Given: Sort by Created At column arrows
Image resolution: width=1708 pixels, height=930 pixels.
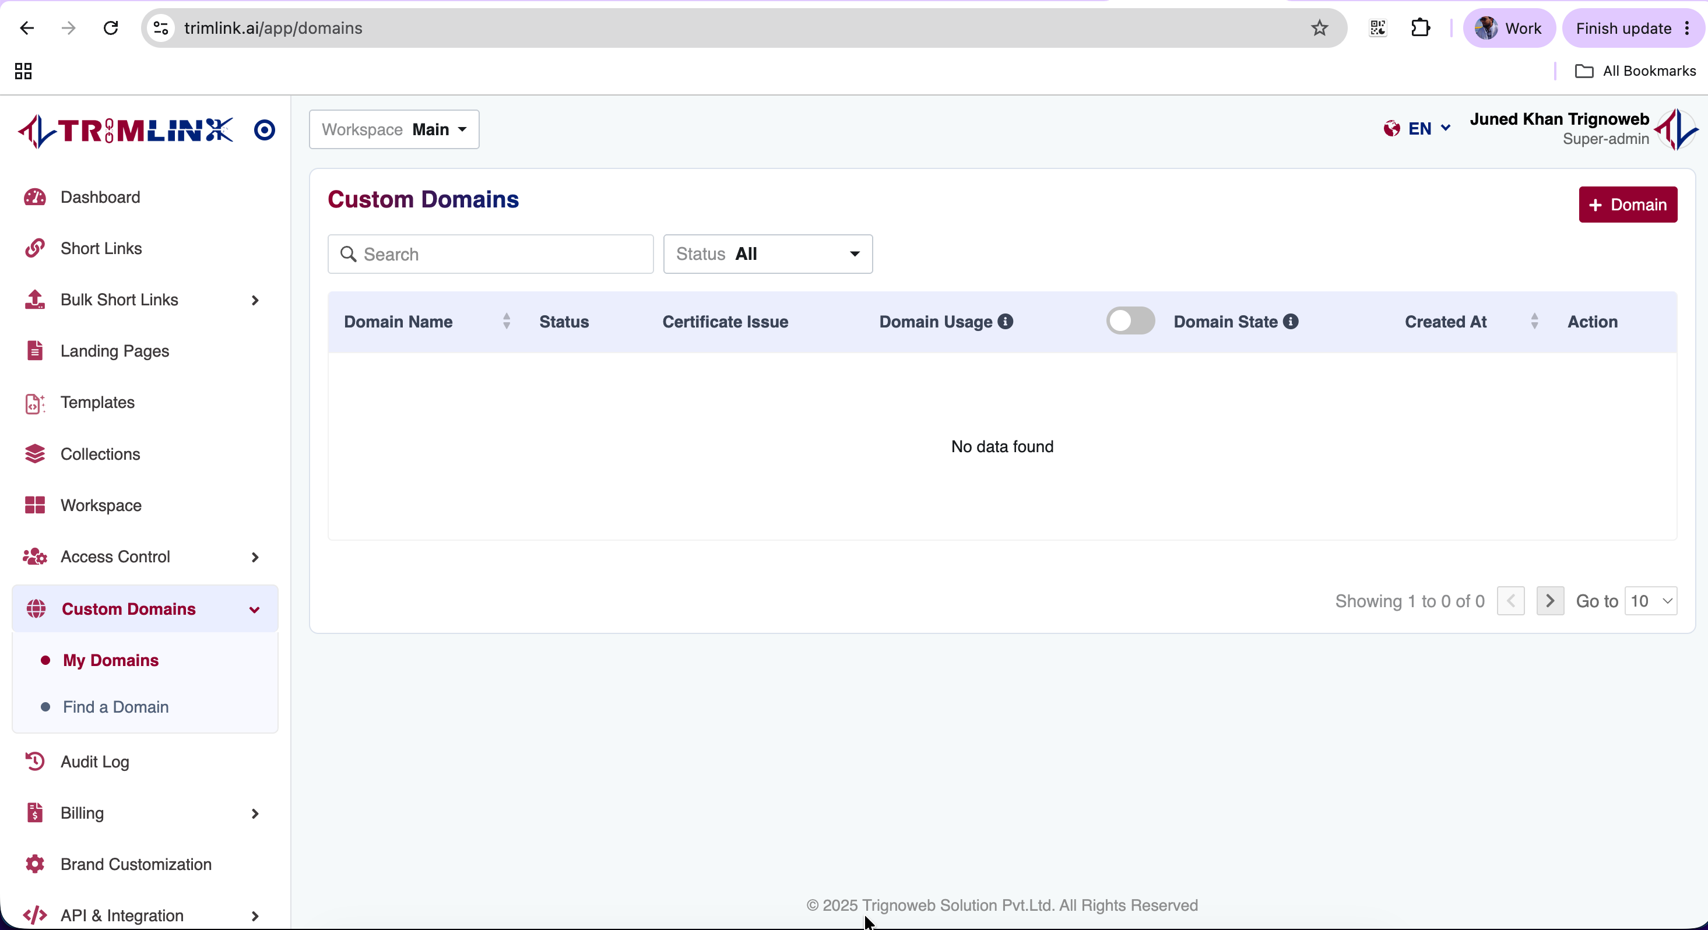Looking at the screenshot, I should (x=1534, y=322).
